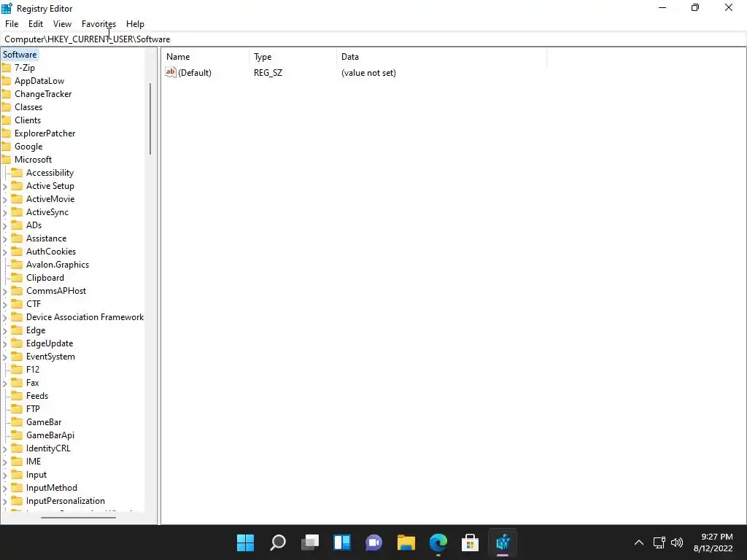Open the Edit menu

[x=36, y=24]
